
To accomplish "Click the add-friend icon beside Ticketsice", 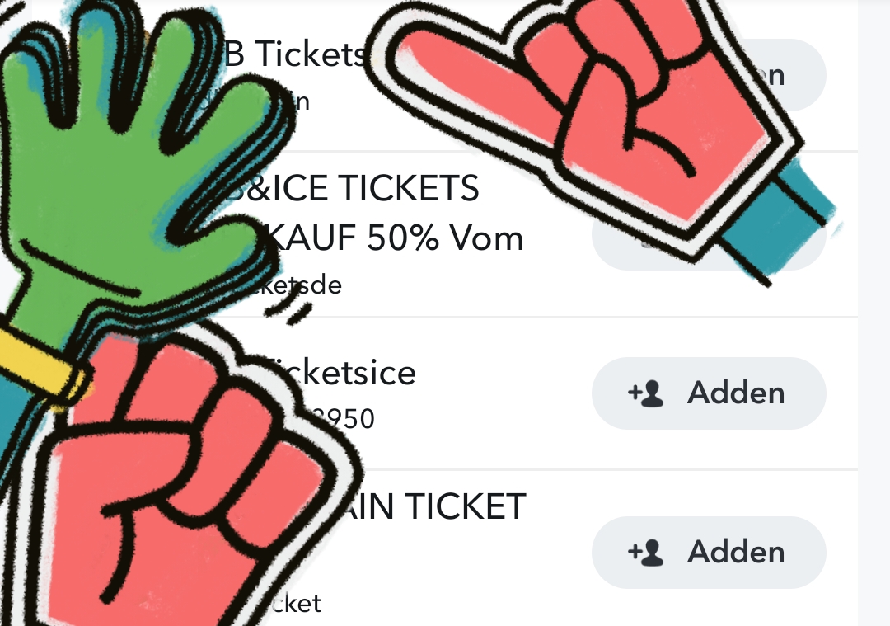I will pyautogui.click(x=645, y=393).
